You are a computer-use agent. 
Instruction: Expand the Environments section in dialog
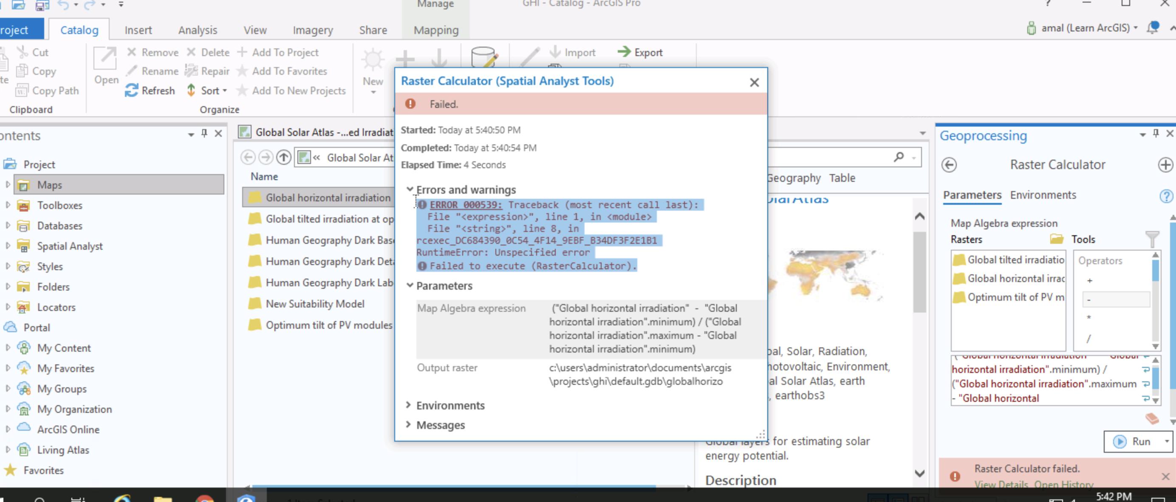(x=408, y=405)
